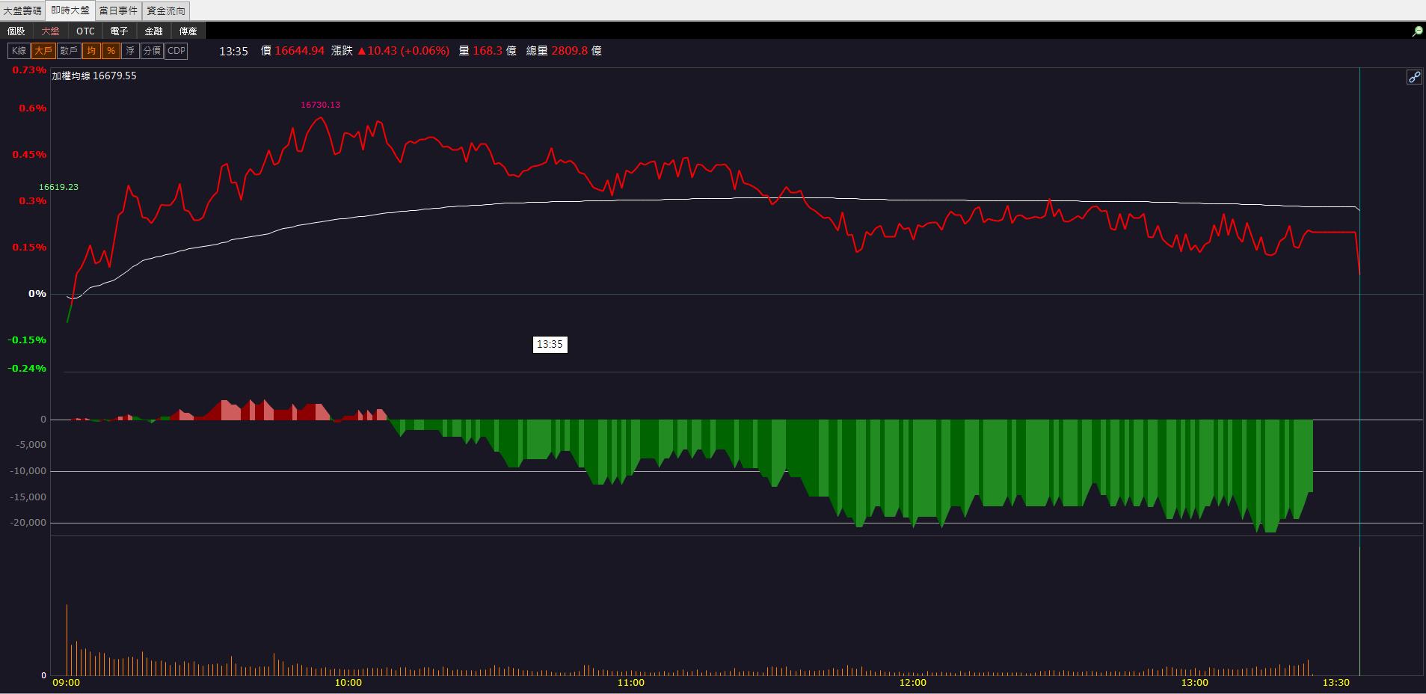1426x694 pixels.
Task: Toggle the 散戶 indicator button
Action: click(x=69, y=51)
